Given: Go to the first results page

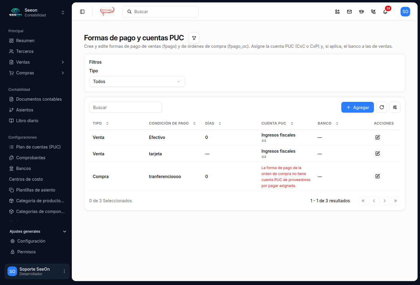Looking at the screenshot, I should [x=363, y=201].
